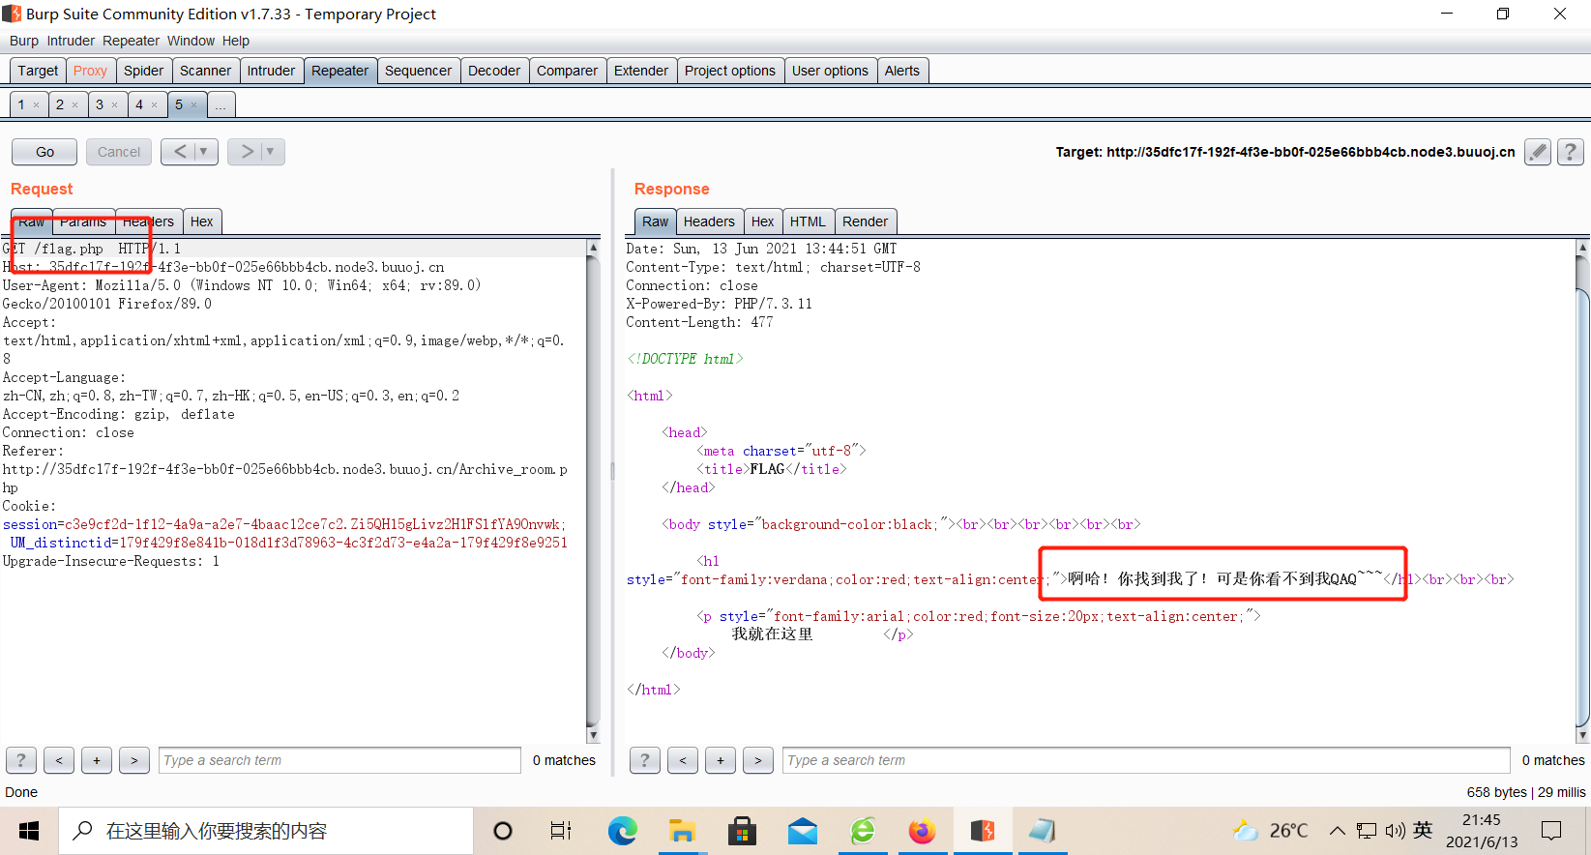Switch to the Decoder tab
The height and width of the screenshot is (855, 1591).
pyautogui.click(x=494, y=71)
